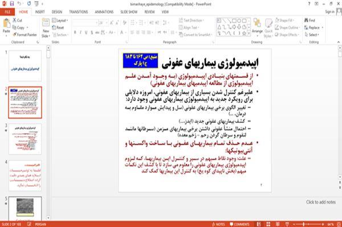Start slideshow from quick access toolbar

[x=36, y=3]
